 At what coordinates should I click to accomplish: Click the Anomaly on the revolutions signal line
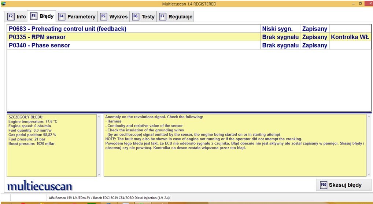click(154, 117)
